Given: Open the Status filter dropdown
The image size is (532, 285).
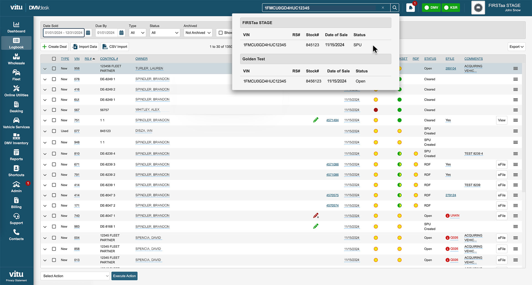Looking at the screenshot, I should tap(165, 32).
